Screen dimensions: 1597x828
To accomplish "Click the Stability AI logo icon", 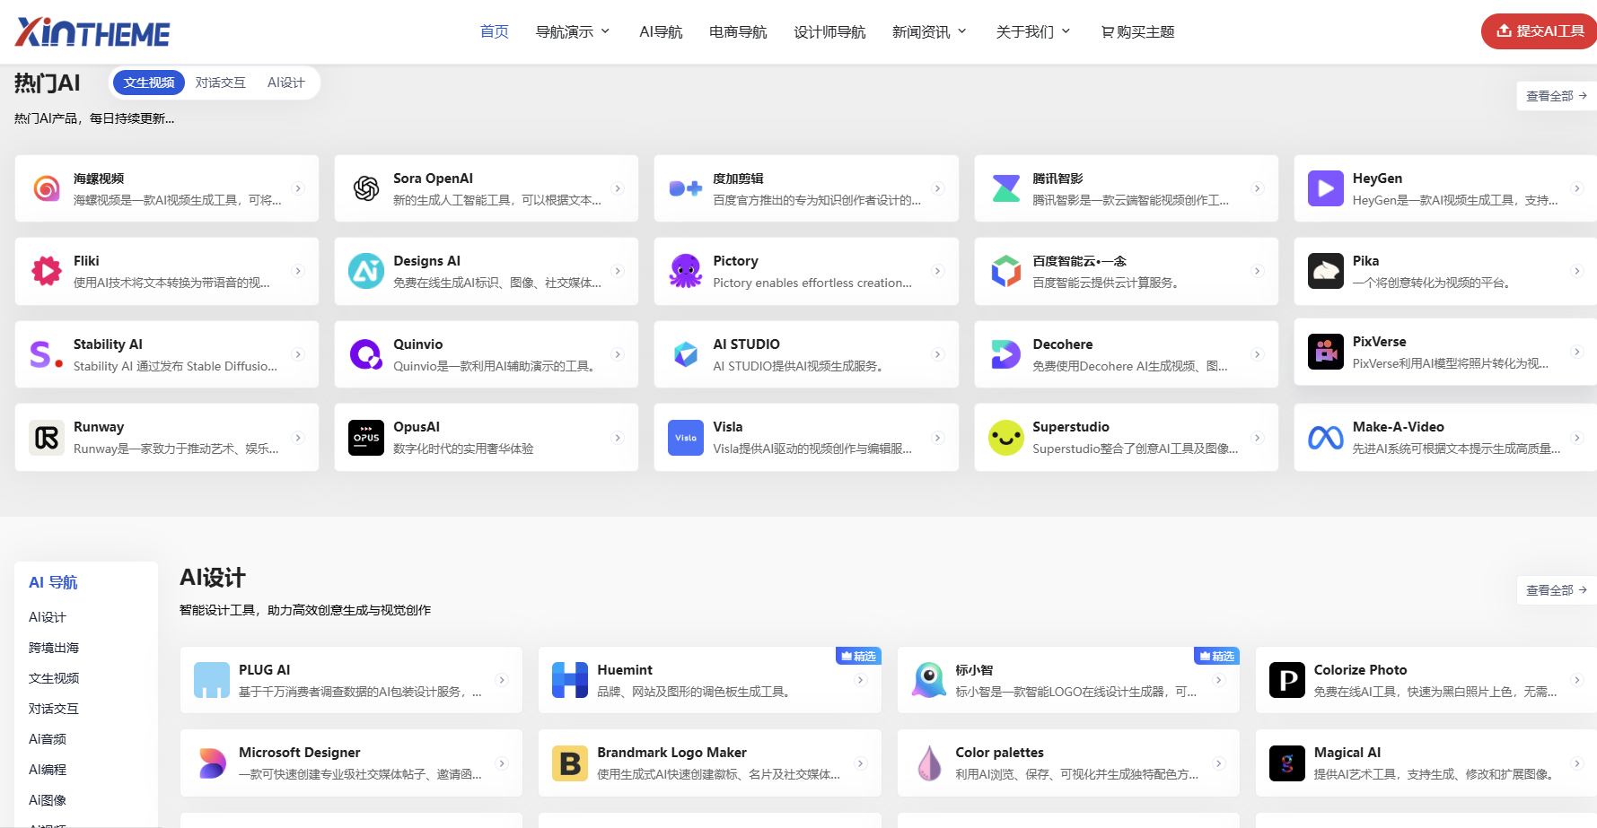I will pos(47,354).
